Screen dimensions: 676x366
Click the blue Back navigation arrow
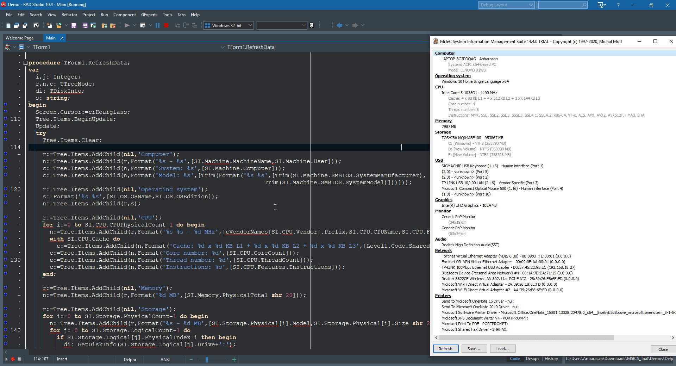339,25
